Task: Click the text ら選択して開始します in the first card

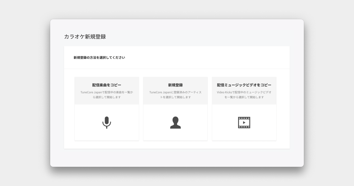Action: coord(106,97)
